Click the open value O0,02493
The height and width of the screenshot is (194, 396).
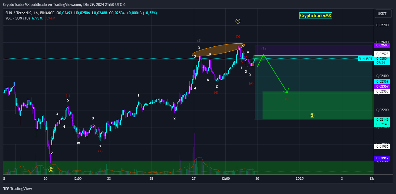pyautogui.click(x=64, y=13)
